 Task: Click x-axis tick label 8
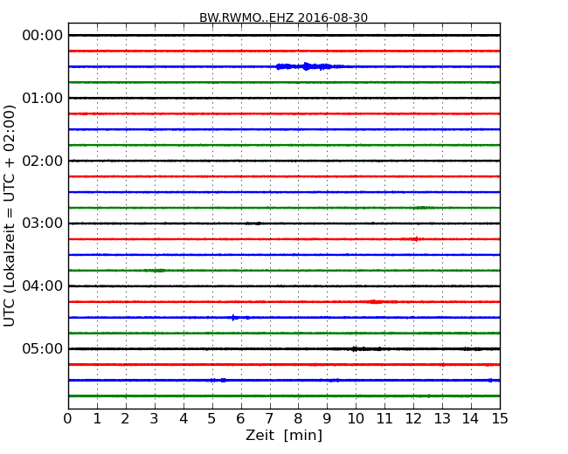(x=298, y=419)
